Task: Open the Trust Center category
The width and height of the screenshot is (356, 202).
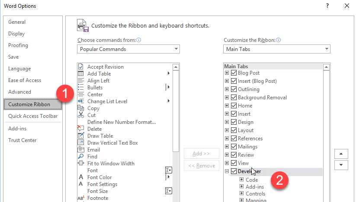Action: pos(33,140)
